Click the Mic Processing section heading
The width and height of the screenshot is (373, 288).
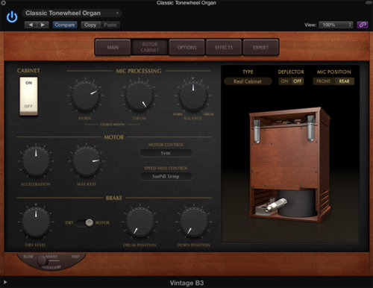coord(139,71)
